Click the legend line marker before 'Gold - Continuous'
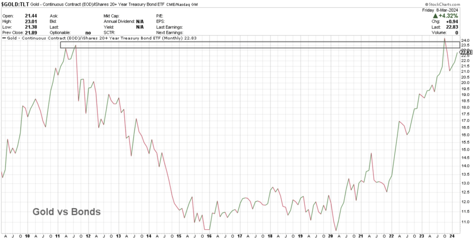Viewport: 475px width, 241px height. [5, 38]
